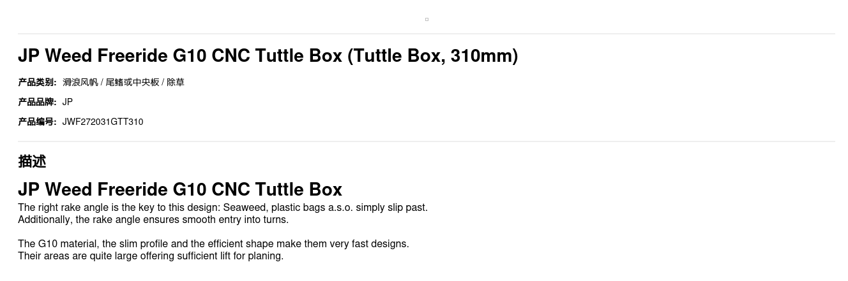Screen dimensions: 848x281
Task: Open the 尾鳍或中央板 category link
Action: [x=132, y=82]
